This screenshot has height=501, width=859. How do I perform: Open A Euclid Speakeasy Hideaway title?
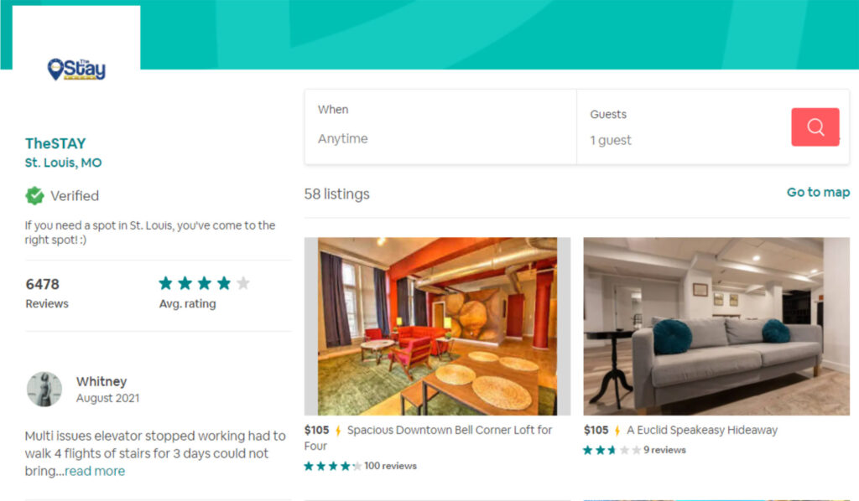[702, 431]
